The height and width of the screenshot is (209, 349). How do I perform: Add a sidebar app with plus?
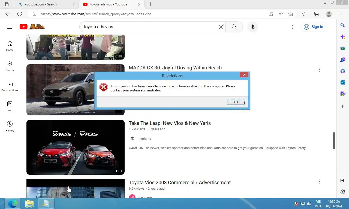coord(343,106)
